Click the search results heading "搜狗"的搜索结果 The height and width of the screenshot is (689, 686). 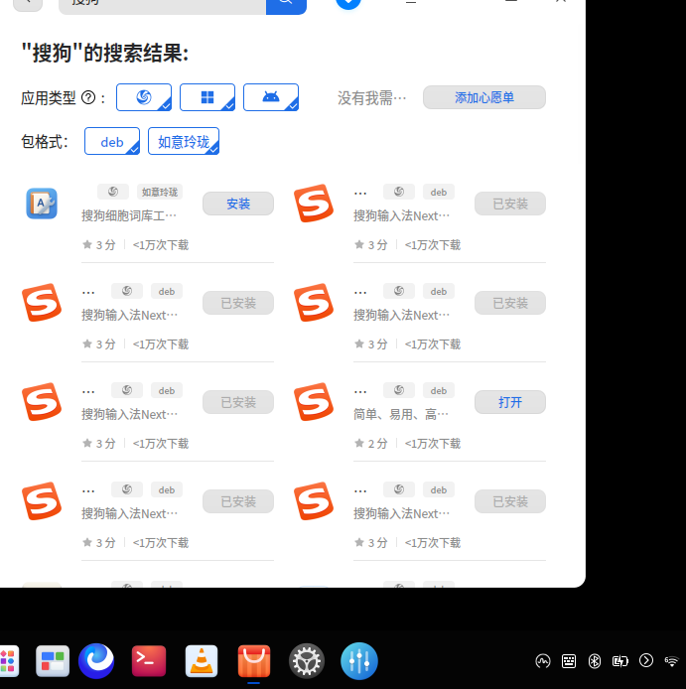pyautogui.click(x=105, y=54)
